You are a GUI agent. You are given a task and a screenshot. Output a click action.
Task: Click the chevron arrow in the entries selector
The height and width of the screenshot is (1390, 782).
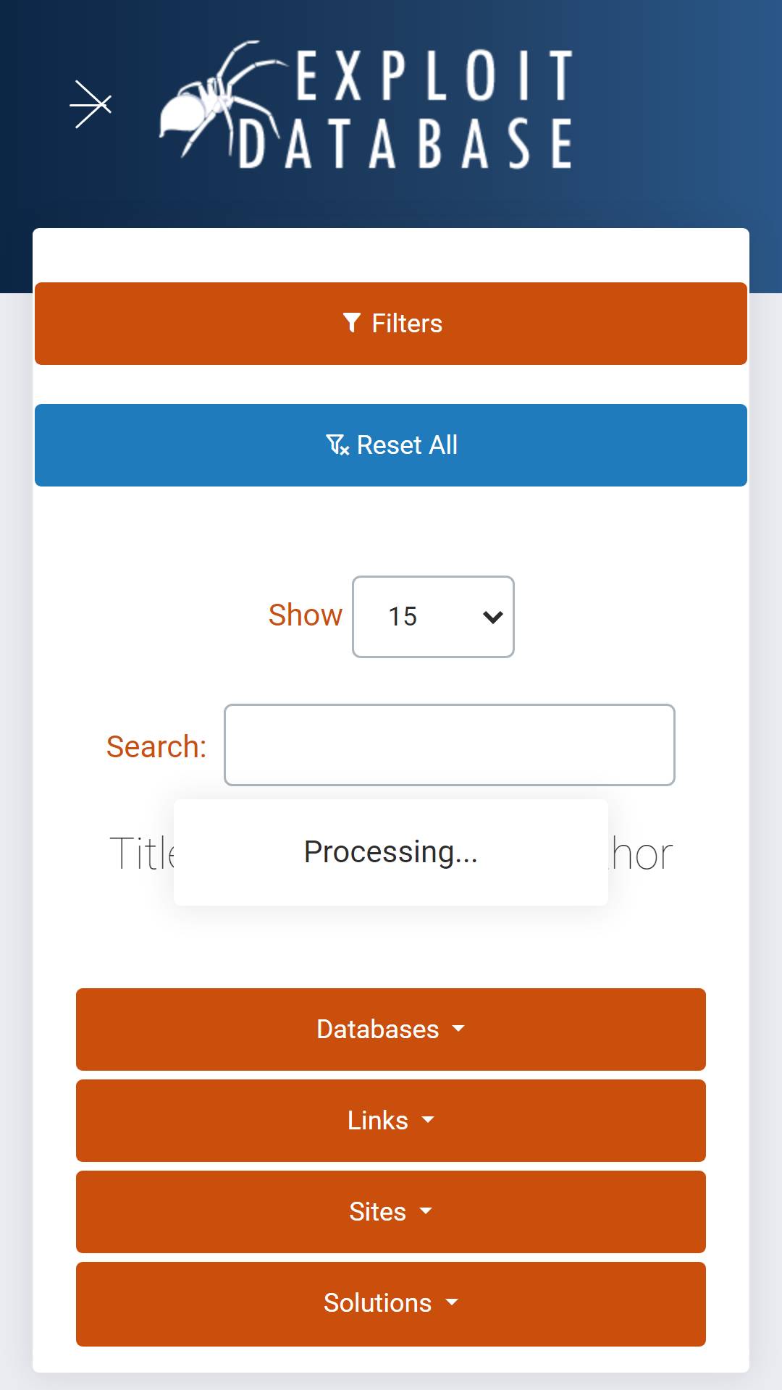493,618
